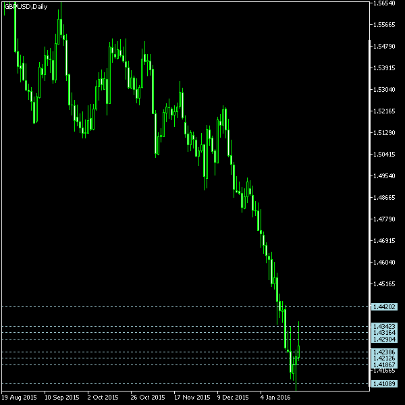Click the 1.45165 price axis value
This screenshot has width=405, height=405.
coord(384,284)
